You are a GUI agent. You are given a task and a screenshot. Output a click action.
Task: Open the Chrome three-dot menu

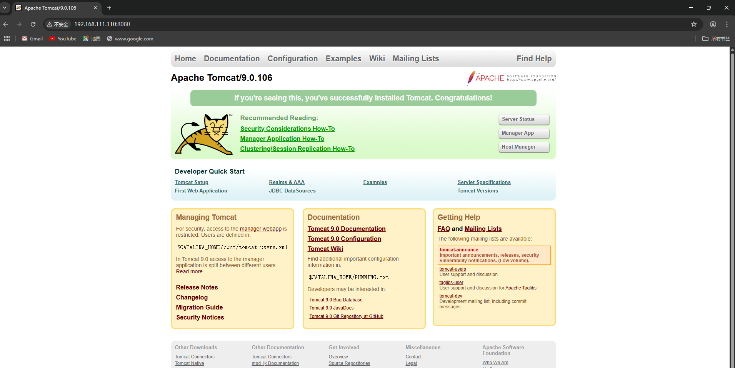(727, 24)
